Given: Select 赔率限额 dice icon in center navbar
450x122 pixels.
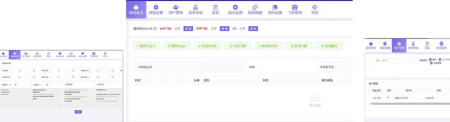Looking at the screenshot, I should click(255, 7).
